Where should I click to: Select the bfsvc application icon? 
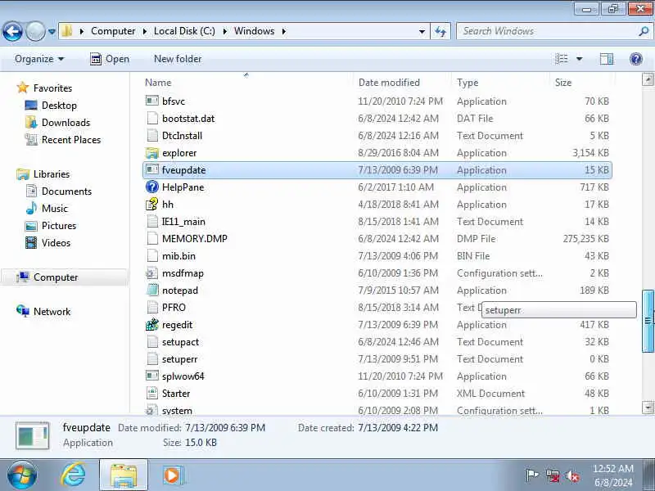(x=152, y=101)
